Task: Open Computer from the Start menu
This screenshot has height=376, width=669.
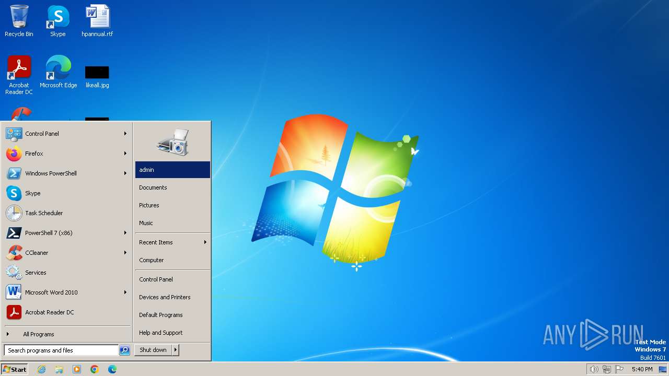Action: (x=172, y=260)
